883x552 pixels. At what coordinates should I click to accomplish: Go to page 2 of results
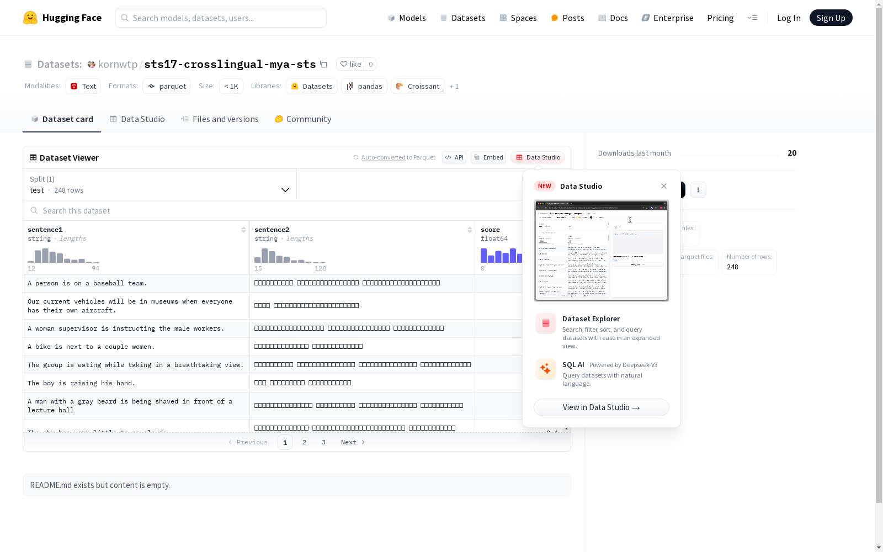[x=304, y=442]
